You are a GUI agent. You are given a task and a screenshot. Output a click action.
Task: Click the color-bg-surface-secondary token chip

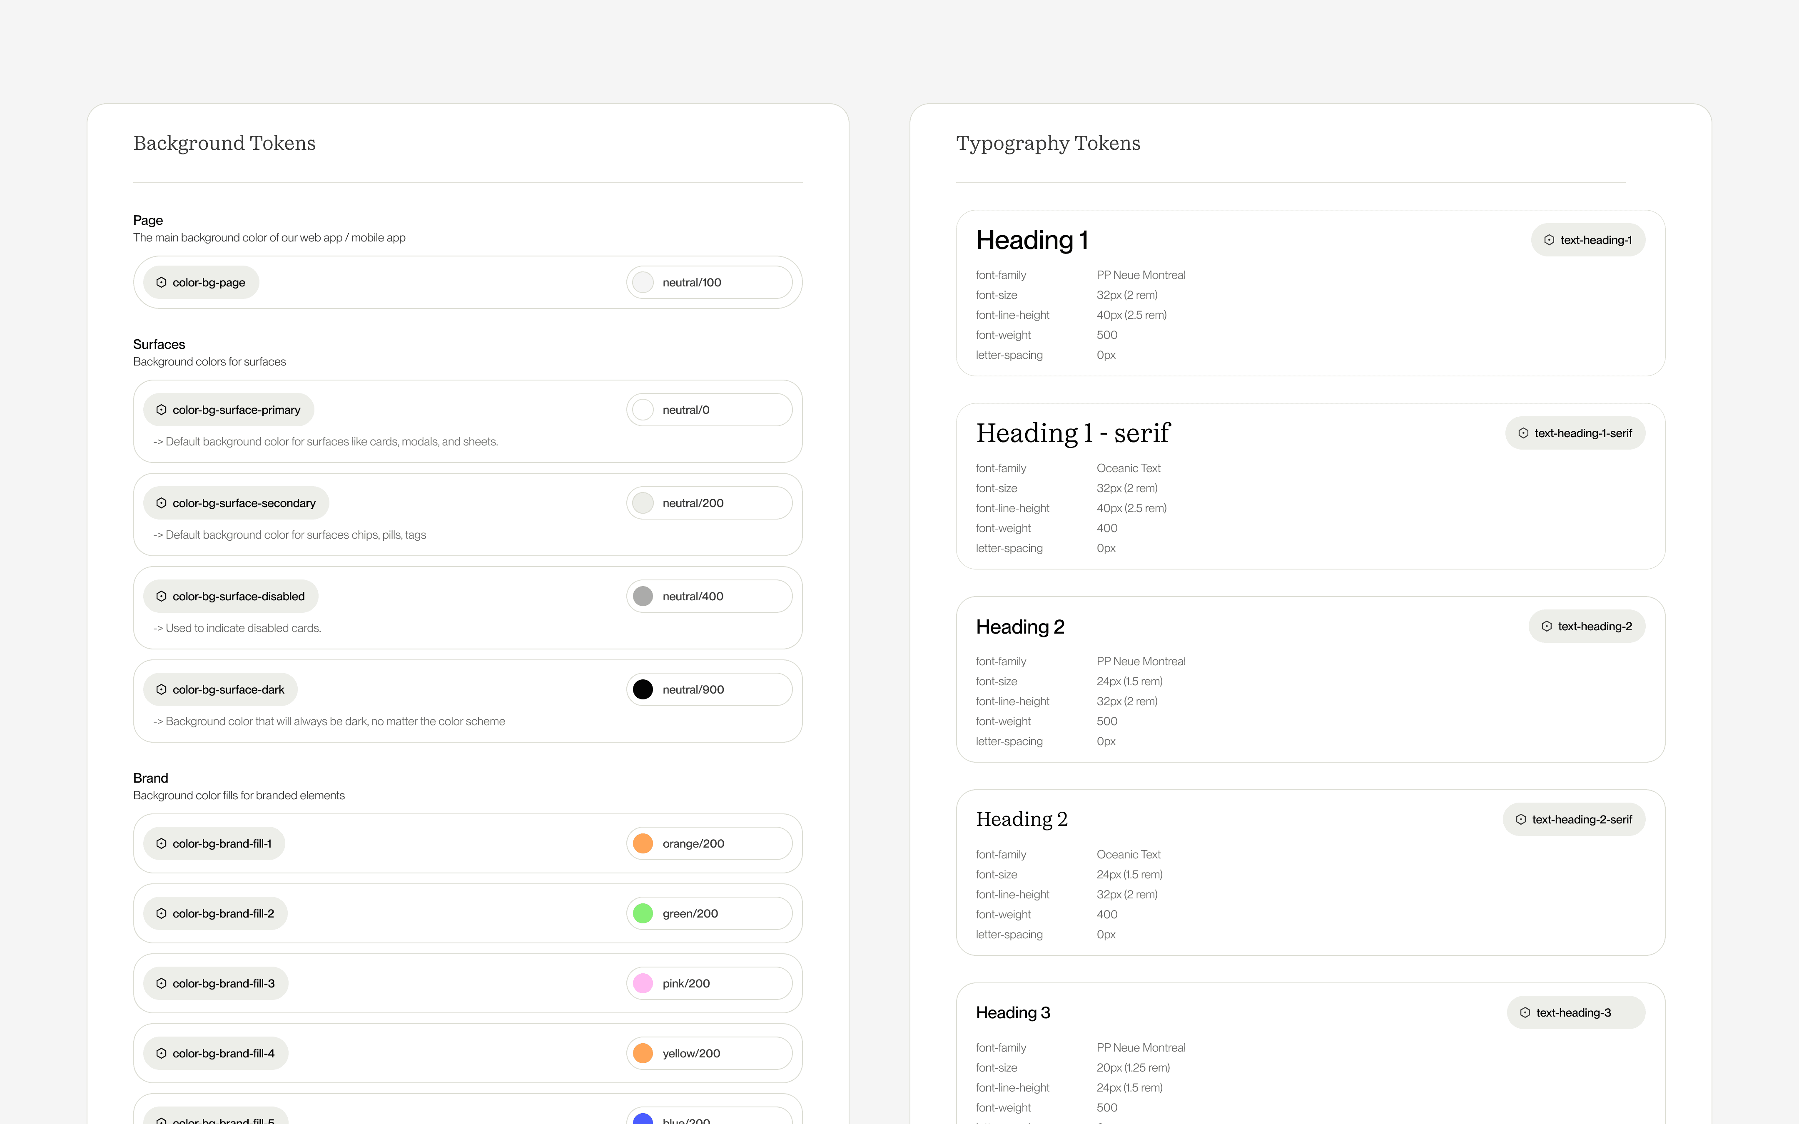click(x=237, y=503)
